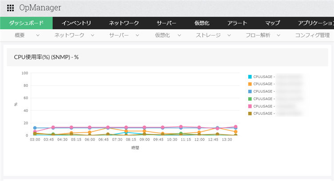Open the apps grid icon beside OpManager
The width and height of the screenshot is (334, 181).
click(10, 8)
